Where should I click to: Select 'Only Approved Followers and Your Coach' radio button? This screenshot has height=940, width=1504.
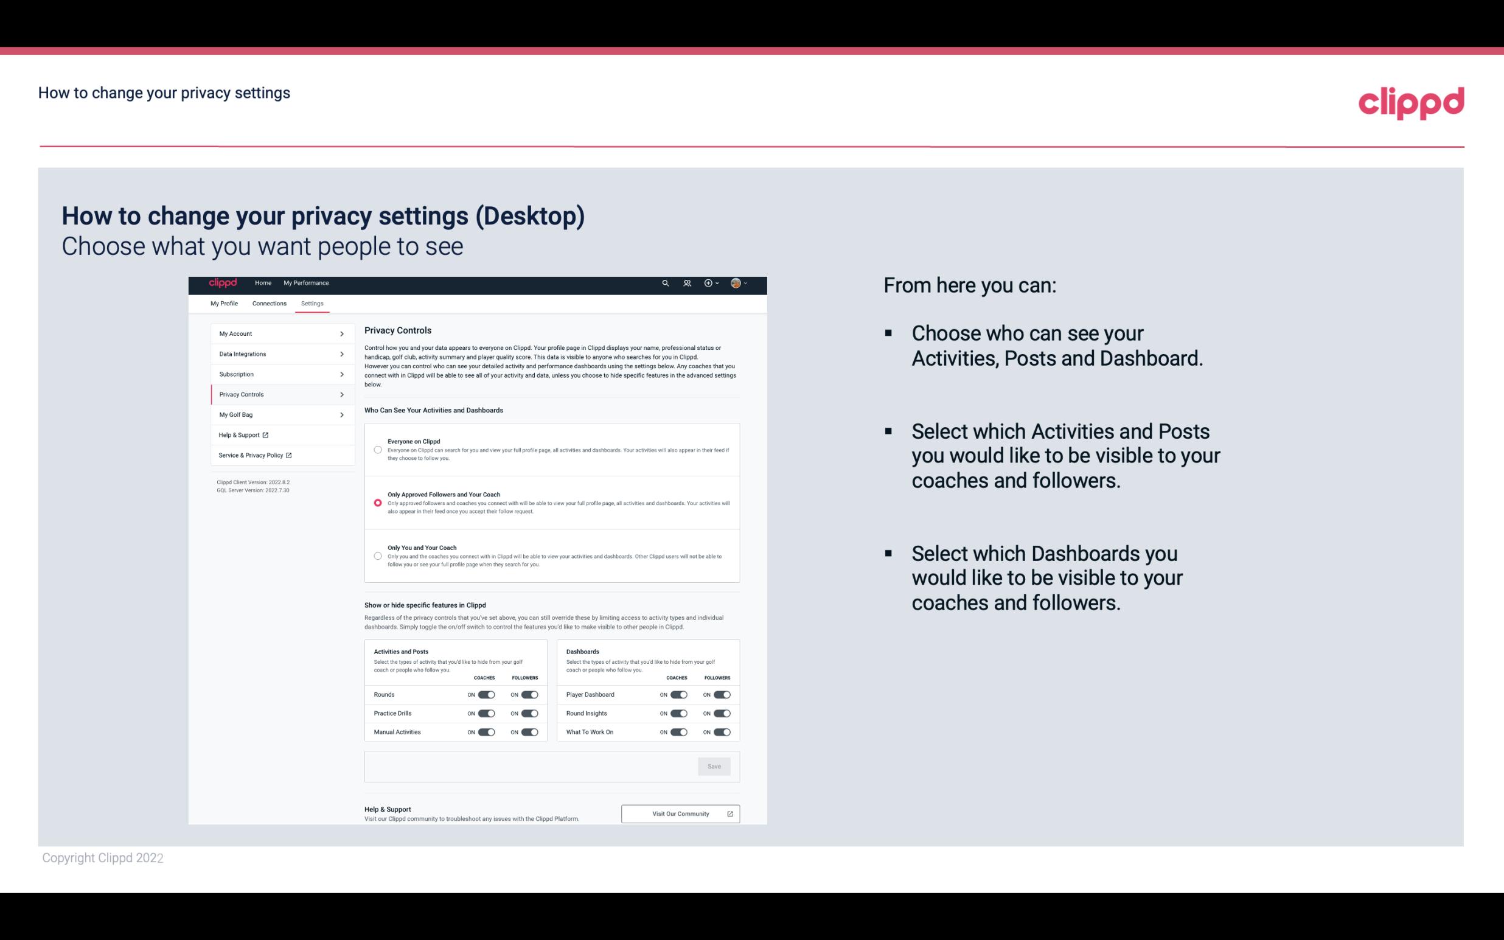[x=378, y=501]
